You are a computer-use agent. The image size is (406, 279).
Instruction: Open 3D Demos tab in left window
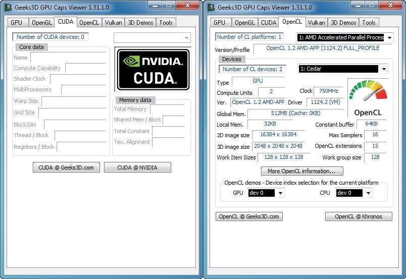pyautogui.click(x=140, y=23)
